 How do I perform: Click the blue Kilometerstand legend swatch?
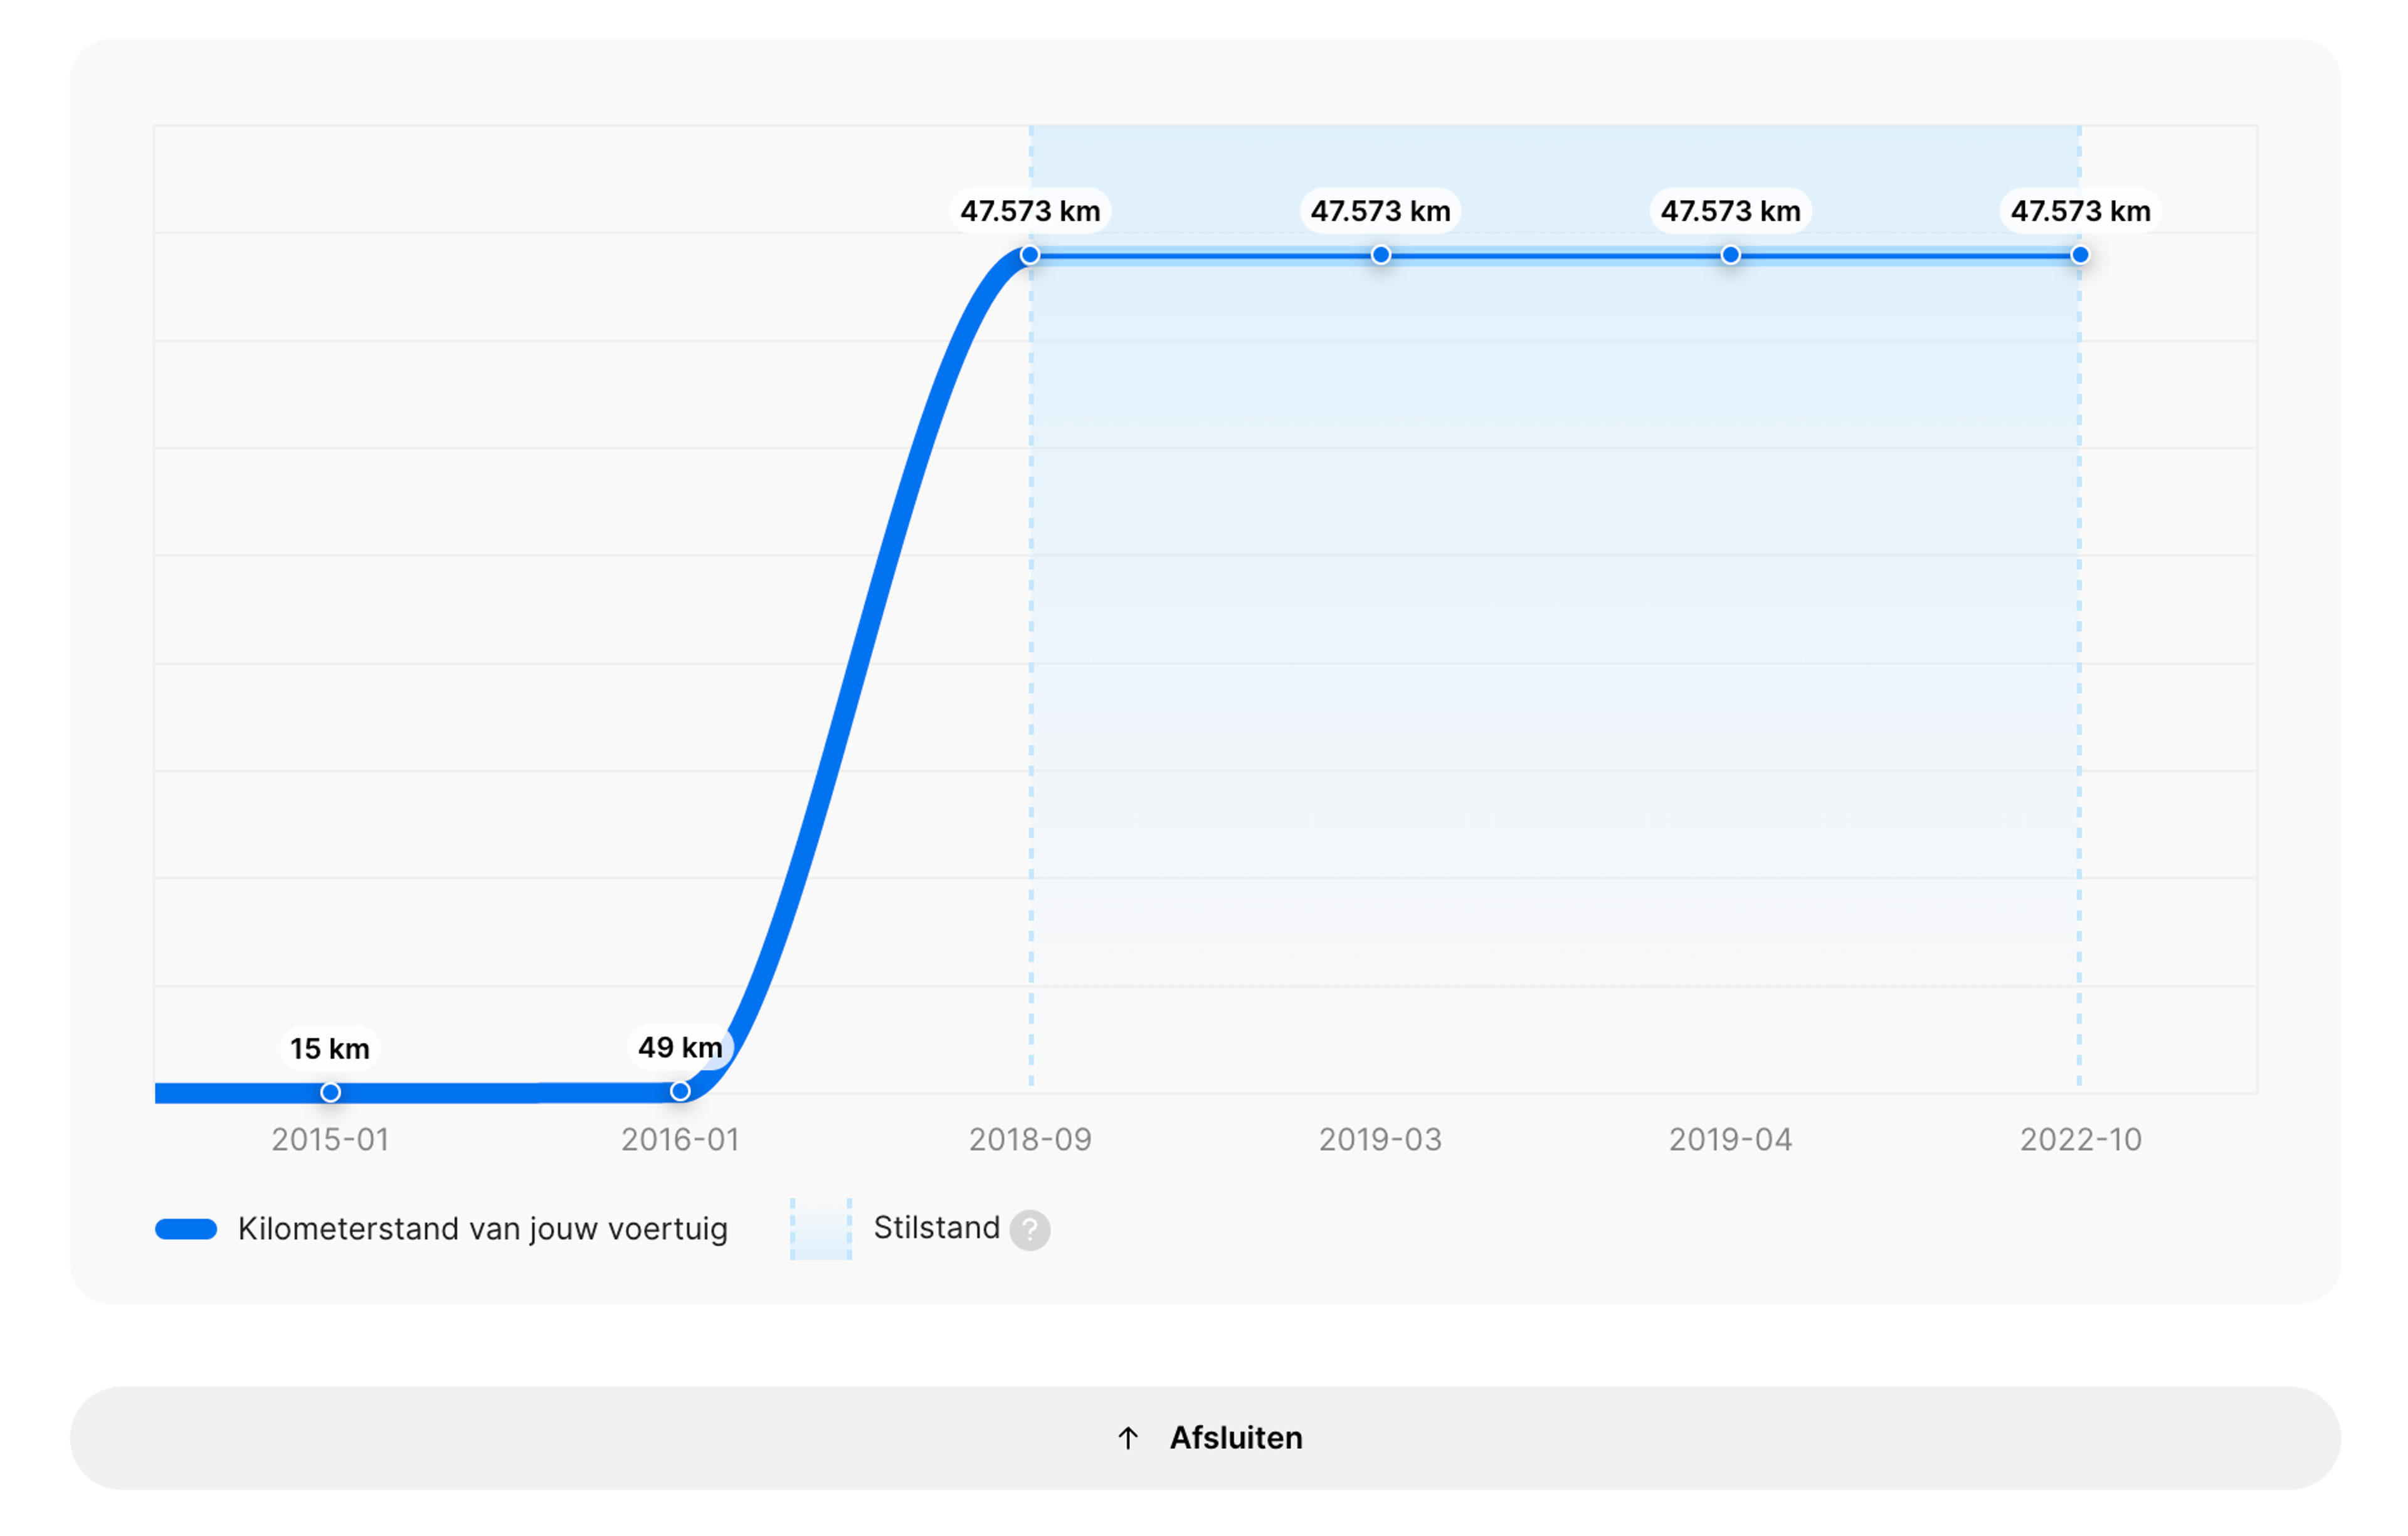[186, 1229]
